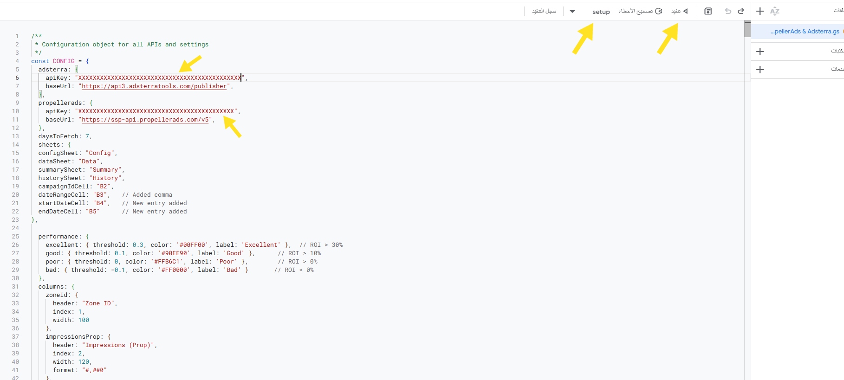Click the 'format: "#,##0"' line
Viewport: 844px width, 380px height.
(80, 370)
